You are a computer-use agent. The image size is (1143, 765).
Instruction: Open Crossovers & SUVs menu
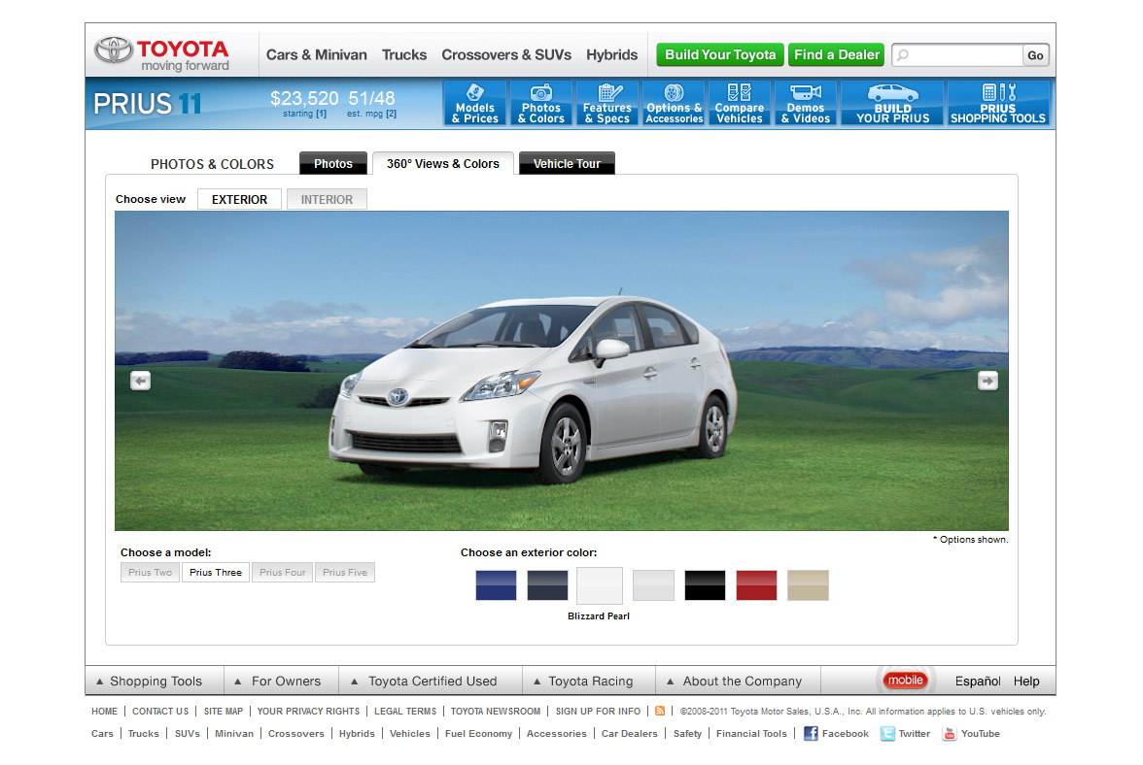pos(506,54)
